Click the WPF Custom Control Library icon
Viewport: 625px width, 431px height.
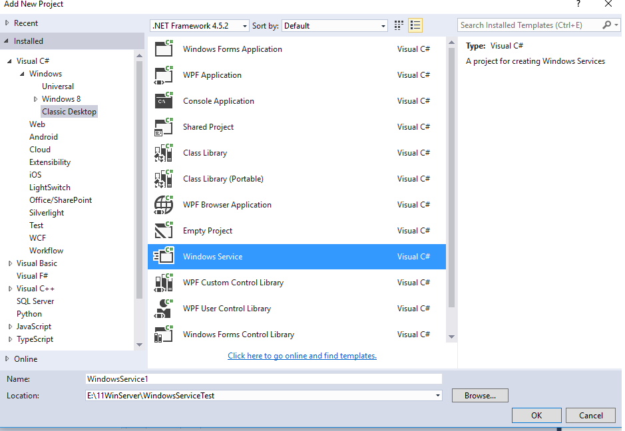click(164, 283)
